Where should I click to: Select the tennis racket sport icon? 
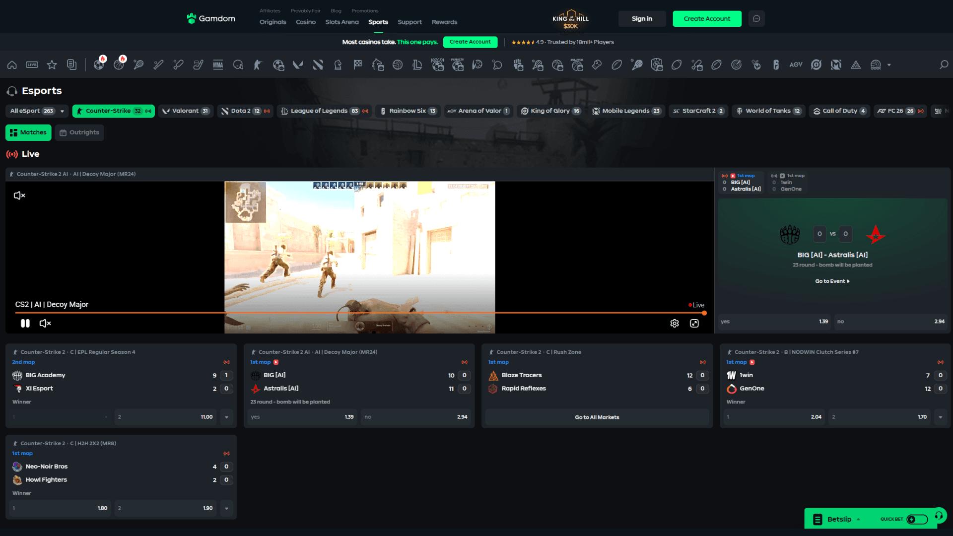coord(138,65)
